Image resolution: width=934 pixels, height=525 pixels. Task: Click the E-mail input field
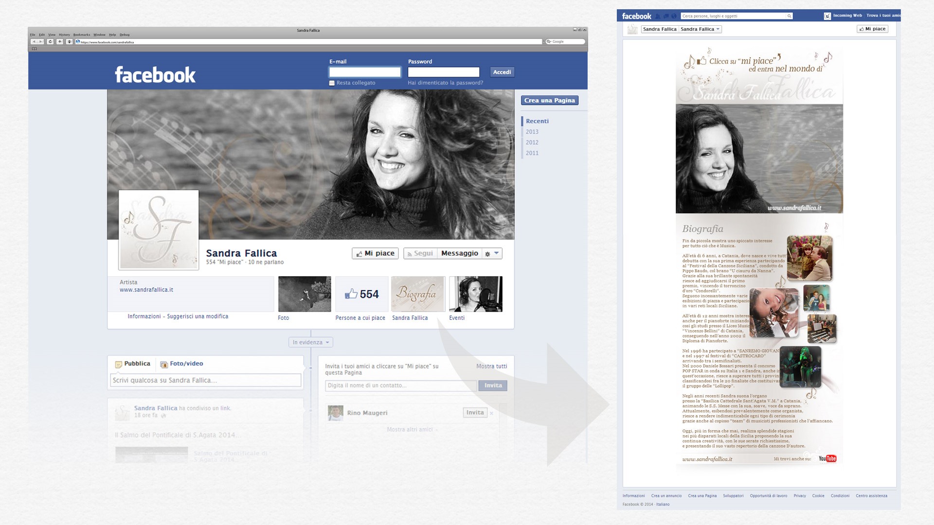tap(364, 72)
